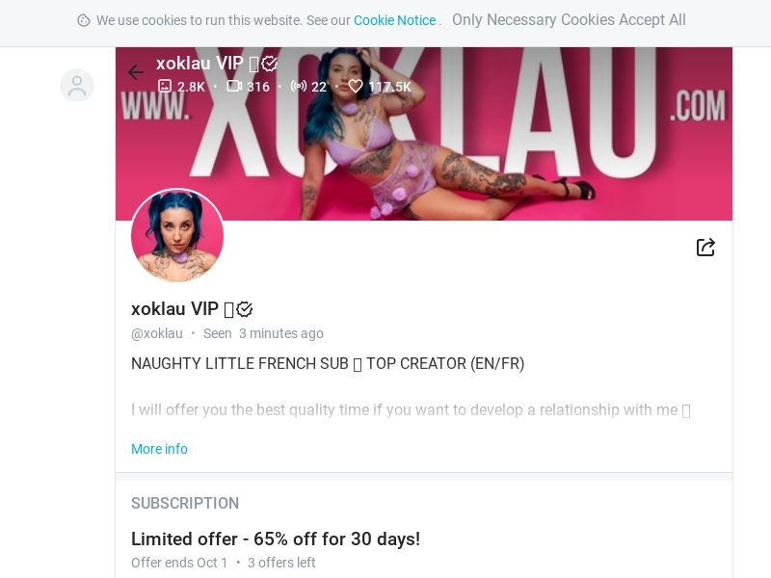Click the verified badge beside profile name

245,309
